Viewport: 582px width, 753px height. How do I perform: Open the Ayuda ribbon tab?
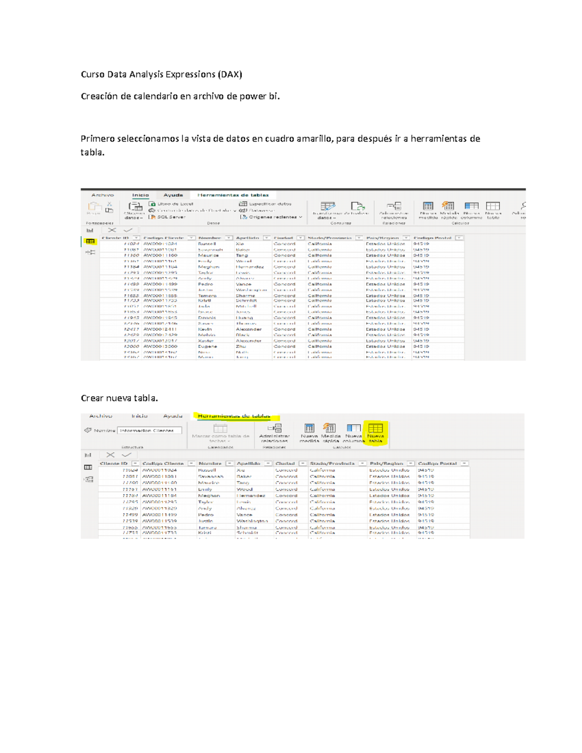click(x=172, y=194)
